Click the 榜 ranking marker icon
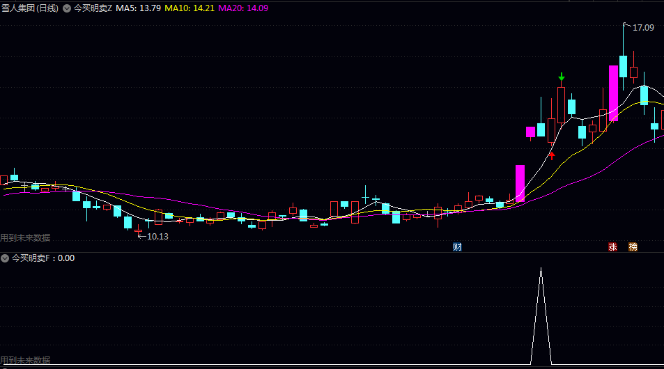664x369 pixels. (x=633, y=247)
